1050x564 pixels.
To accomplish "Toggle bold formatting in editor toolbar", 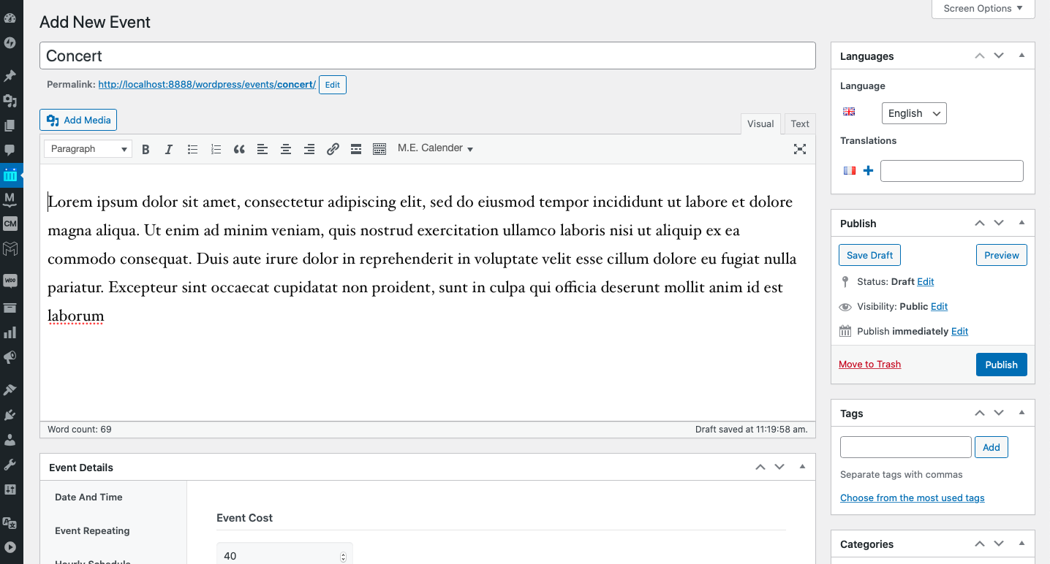I will pos(146,149).
